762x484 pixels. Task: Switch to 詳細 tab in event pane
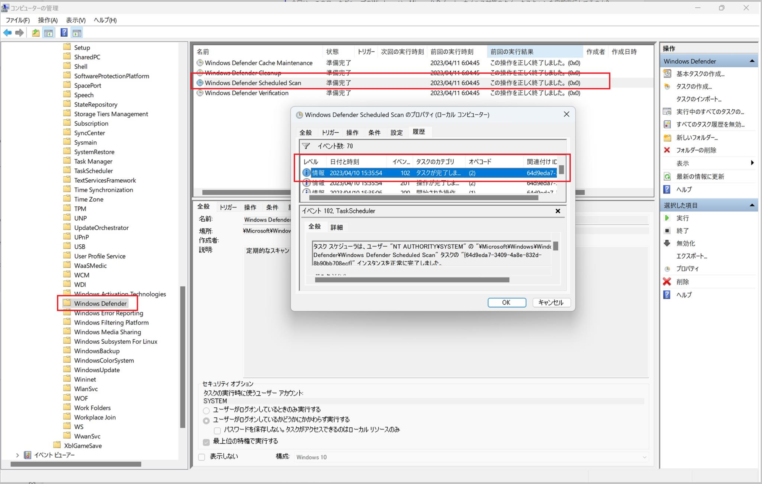[337, 227]
